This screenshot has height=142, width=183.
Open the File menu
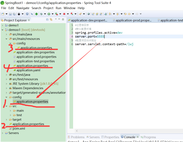[4, 8]
